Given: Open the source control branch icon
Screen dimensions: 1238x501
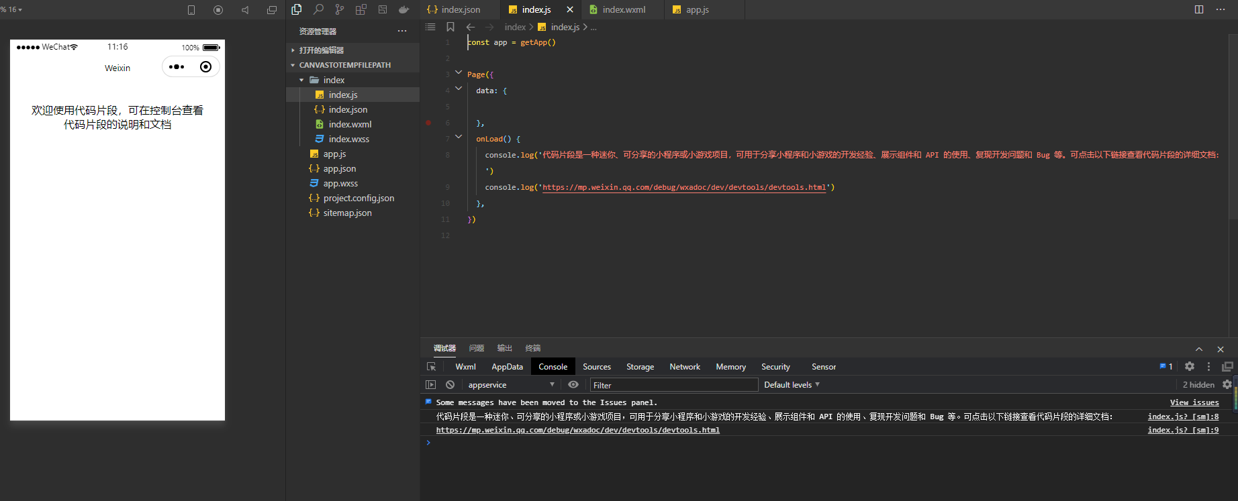Looking at the screenshot, I should tap(340, 9).
